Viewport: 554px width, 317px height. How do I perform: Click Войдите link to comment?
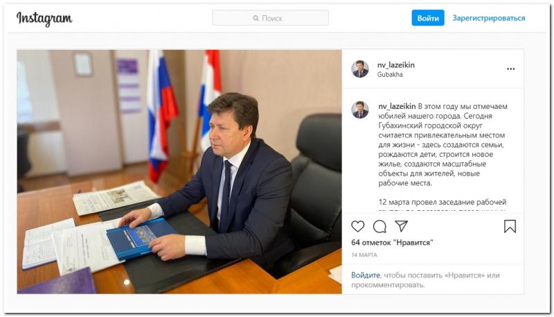[366, 275]
